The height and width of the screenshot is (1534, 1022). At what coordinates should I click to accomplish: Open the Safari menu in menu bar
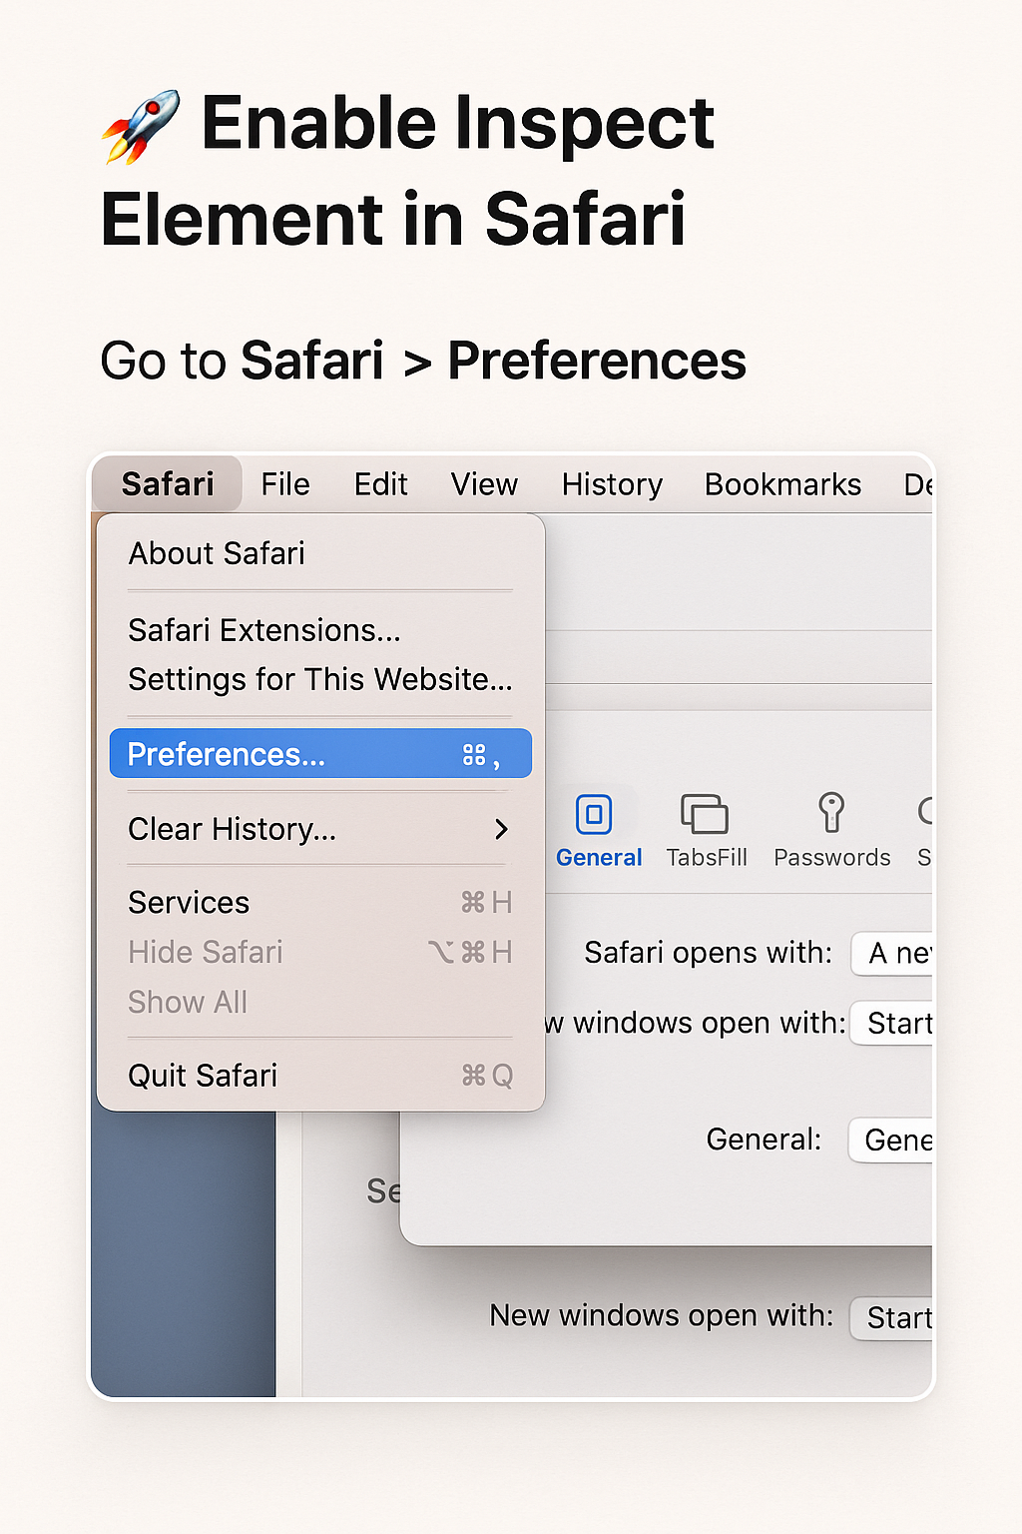coord(168,484)
